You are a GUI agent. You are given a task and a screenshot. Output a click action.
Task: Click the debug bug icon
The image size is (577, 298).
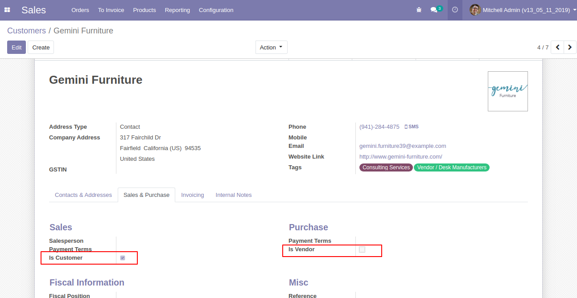(x=419, y=10)
